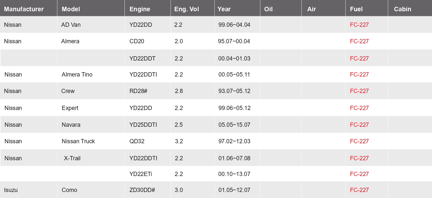The image size is (432, 198).
Task: Open FC-227 link in Navara row
Action: point(359,125)
